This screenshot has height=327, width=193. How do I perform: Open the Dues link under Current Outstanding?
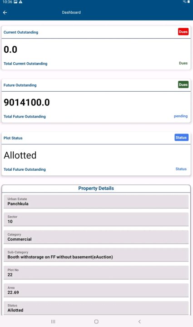click(183, 63)
